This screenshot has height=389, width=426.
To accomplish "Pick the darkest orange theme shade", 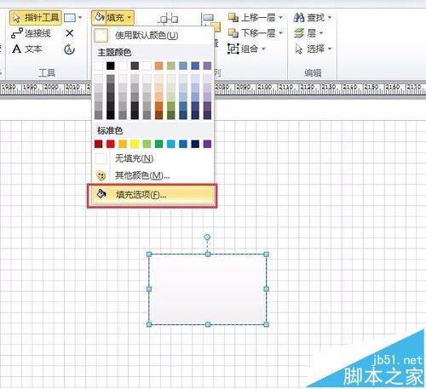I will point(158,115).
